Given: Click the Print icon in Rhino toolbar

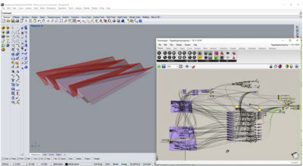Looking at the screenshot, I should [x=17, y=21].
